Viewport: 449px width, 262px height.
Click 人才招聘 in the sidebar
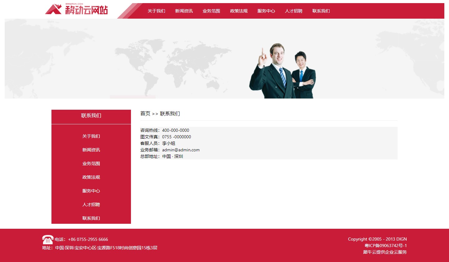[x=91, y=205]
